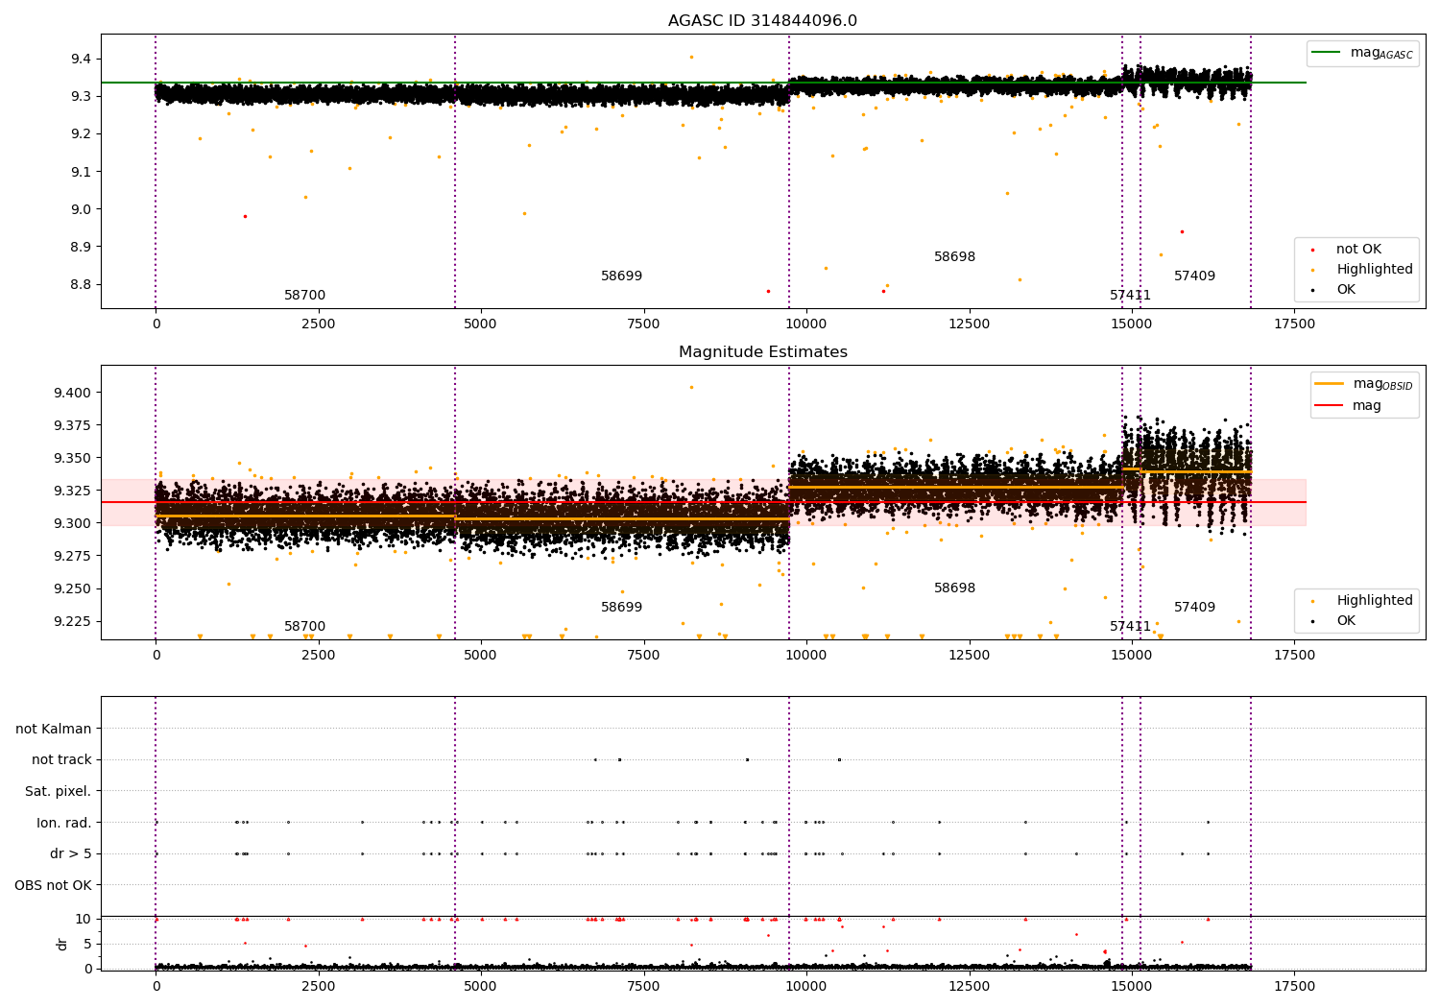Click the 9.250 y-tick of the middle plot
The image size is (1440, 1008).
[x=73, y=588]
